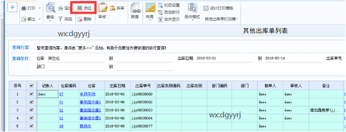Image resolution: width=346 pixels, height=132 pixels.
Task: Select the 借出借用单 remark cell
Action: click(x=326, y=110)
